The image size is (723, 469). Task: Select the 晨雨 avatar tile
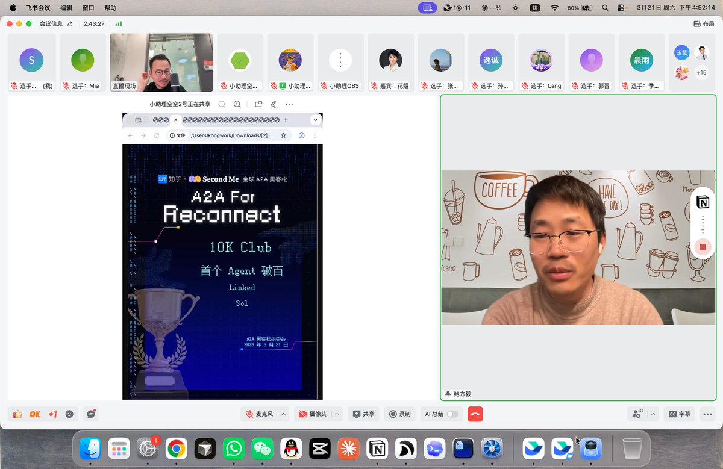pyautogui.click(x=642, y=63)
